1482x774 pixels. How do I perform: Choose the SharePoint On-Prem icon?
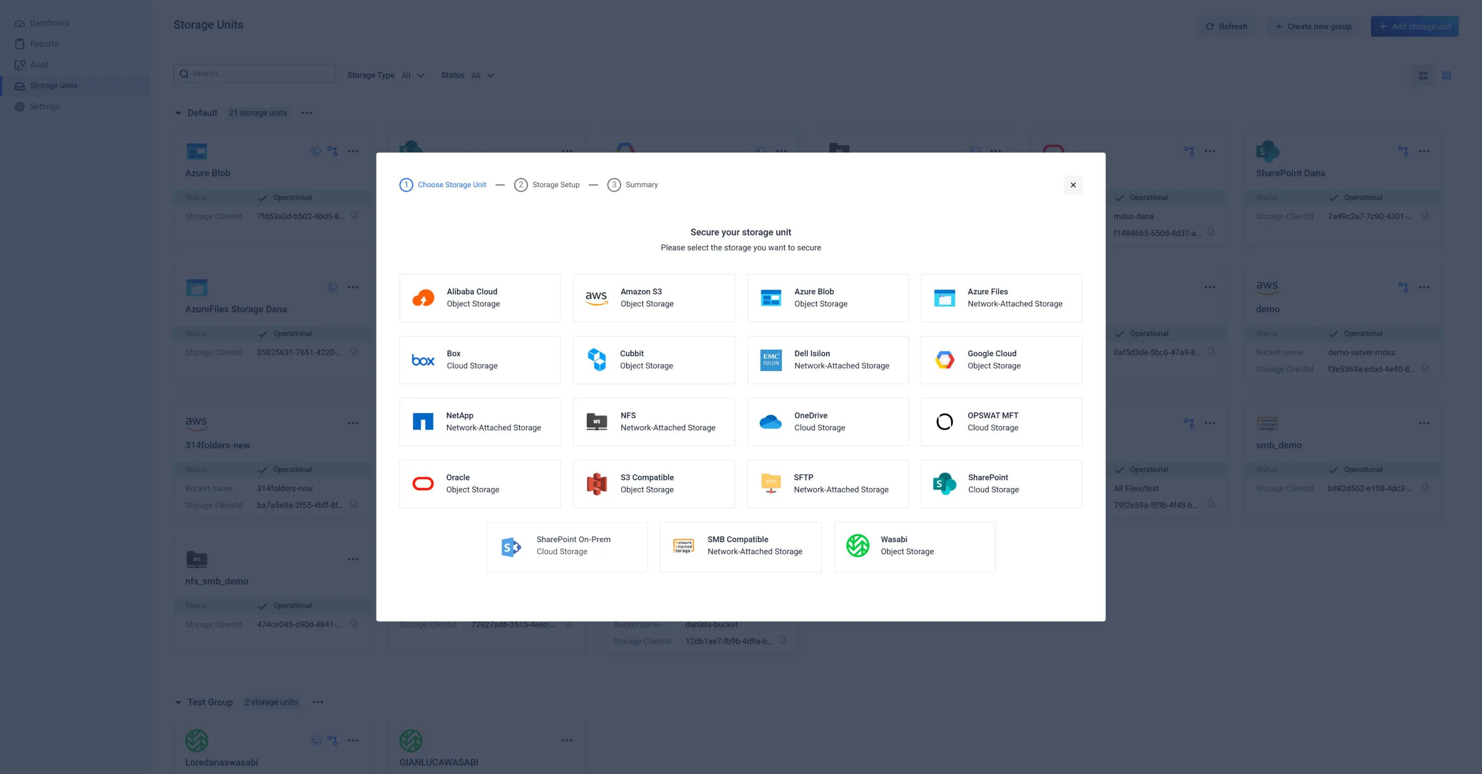[x=511, y=547]
